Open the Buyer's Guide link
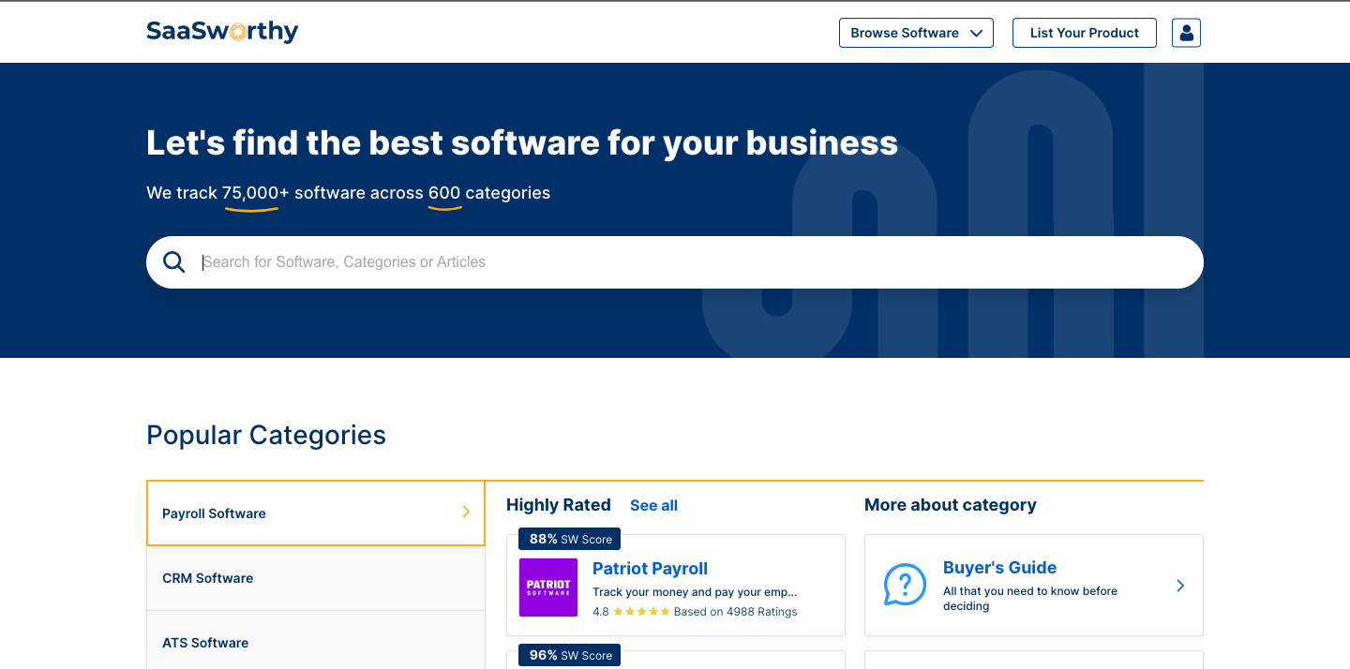This screenshot has width=1350, height=669. pos(999,568)
